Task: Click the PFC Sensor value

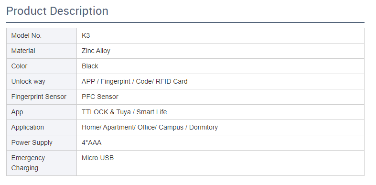Action: pyautogui.click(x=100, y=97)
